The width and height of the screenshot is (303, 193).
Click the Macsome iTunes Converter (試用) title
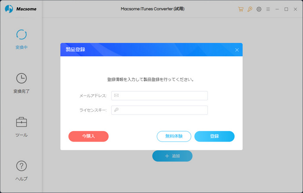click(152, 9)
